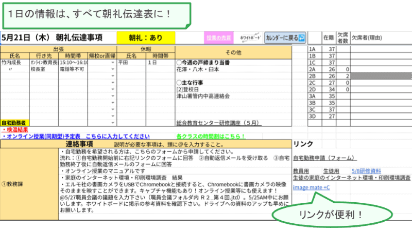Screen dimensions: 412x231
Task: Select the 津山署管内中高連絡会 cell
Action: point(233,96)
